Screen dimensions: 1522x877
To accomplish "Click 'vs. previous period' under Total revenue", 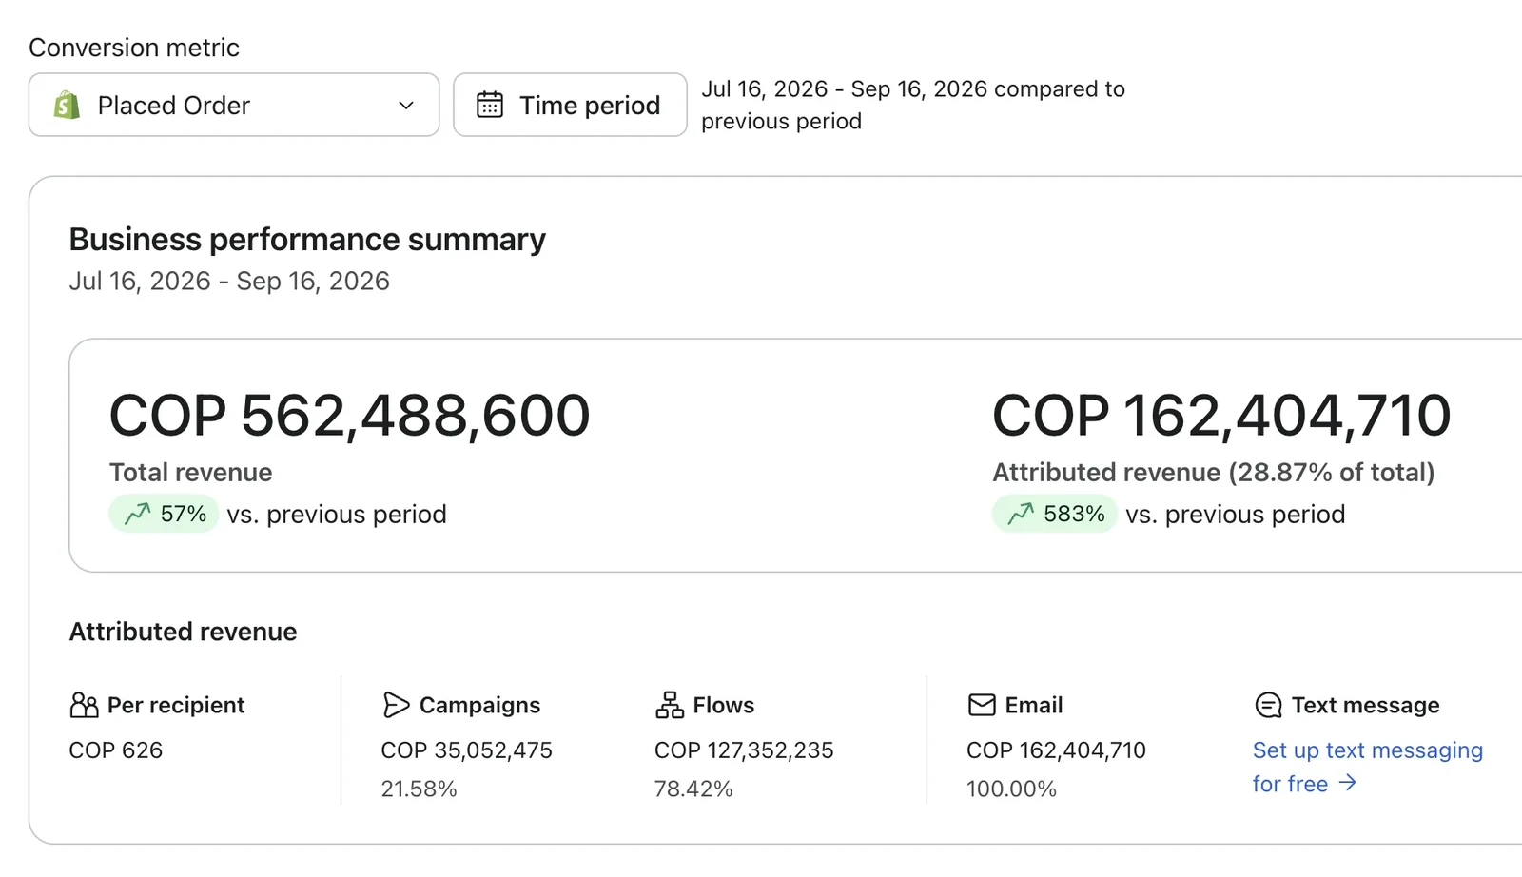I will pyautogui.click(x=337, y=515).
